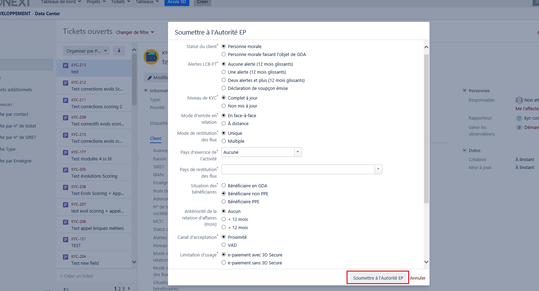
Task: Switch to the Client tab
Action: point(155,139)
